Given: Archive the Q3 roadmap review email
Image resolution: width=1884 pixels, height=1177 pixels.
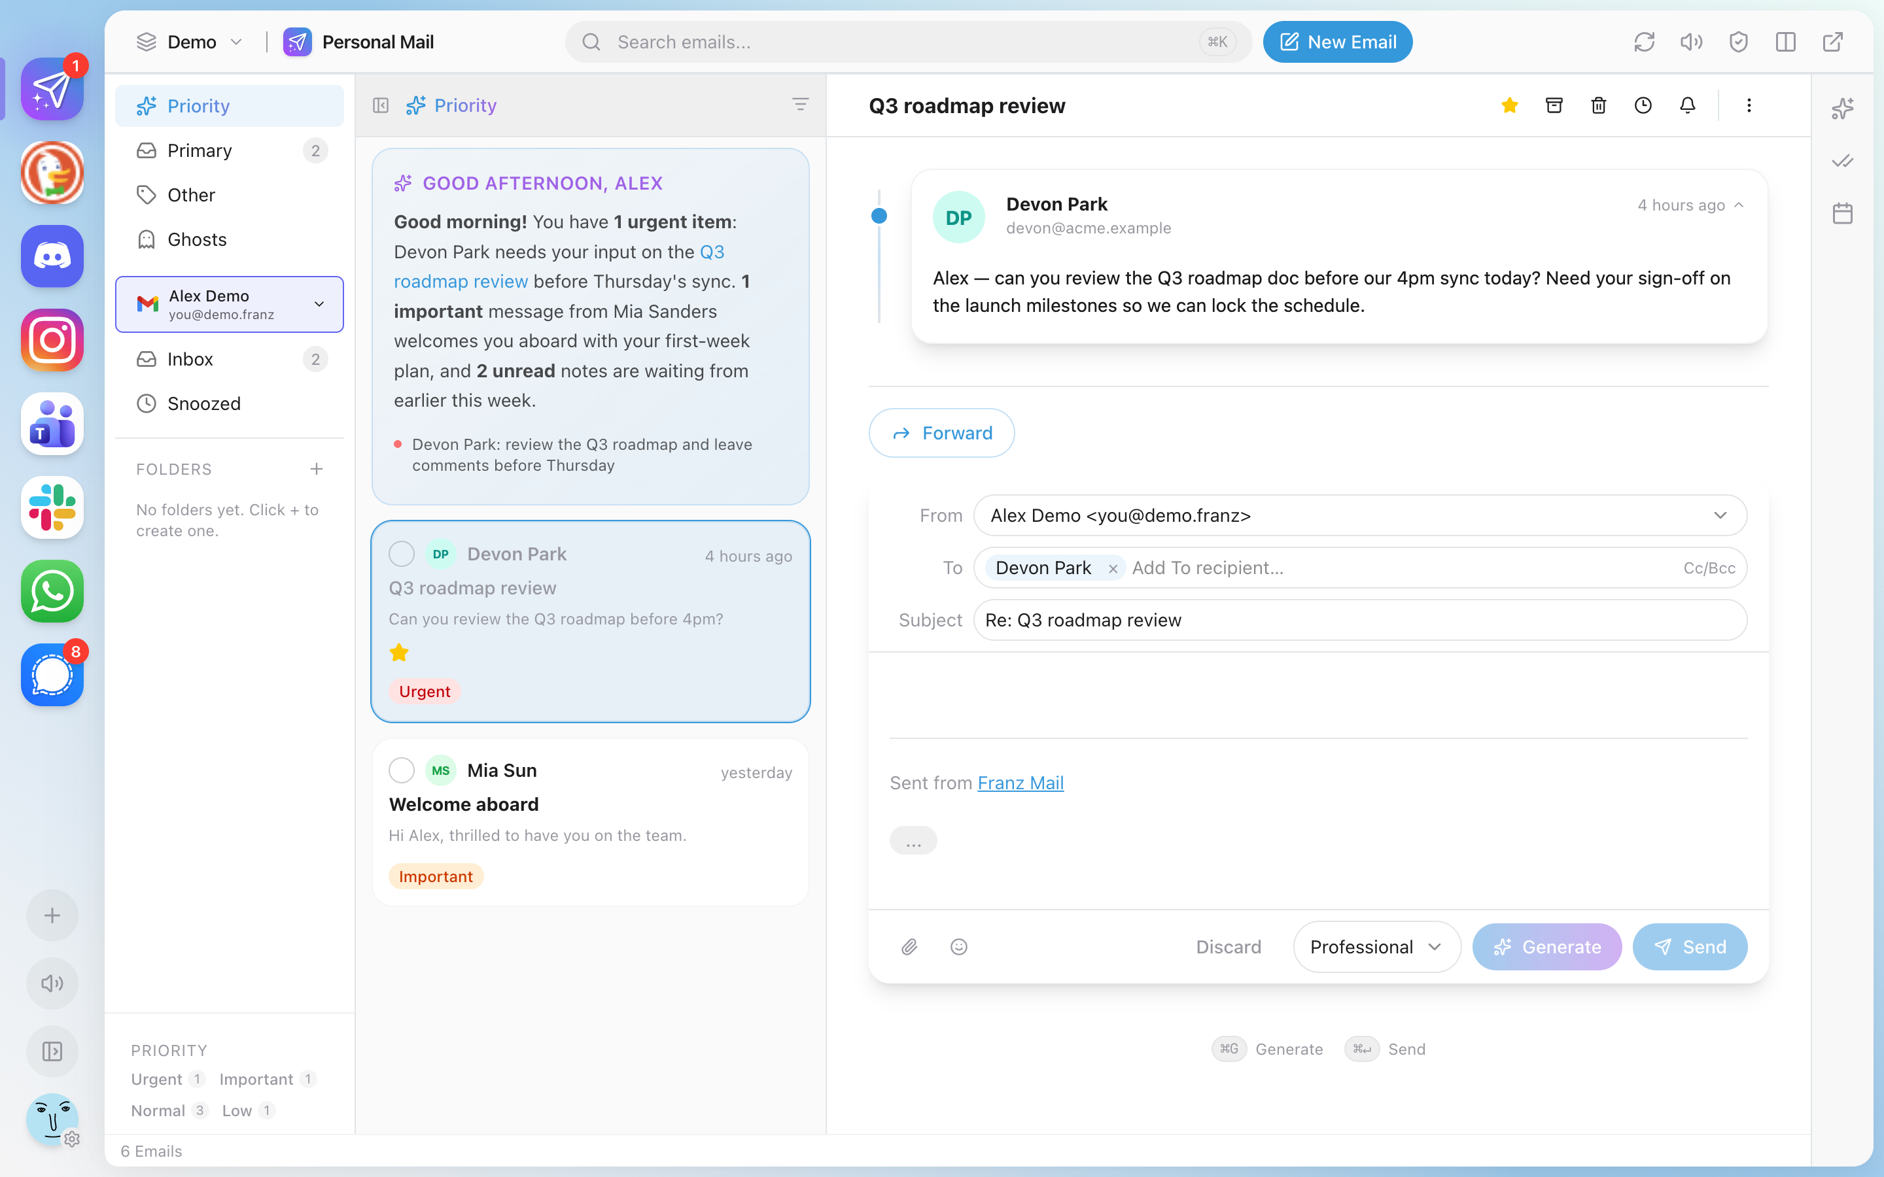Looking at the screenshot, I should pos(1554,105).
